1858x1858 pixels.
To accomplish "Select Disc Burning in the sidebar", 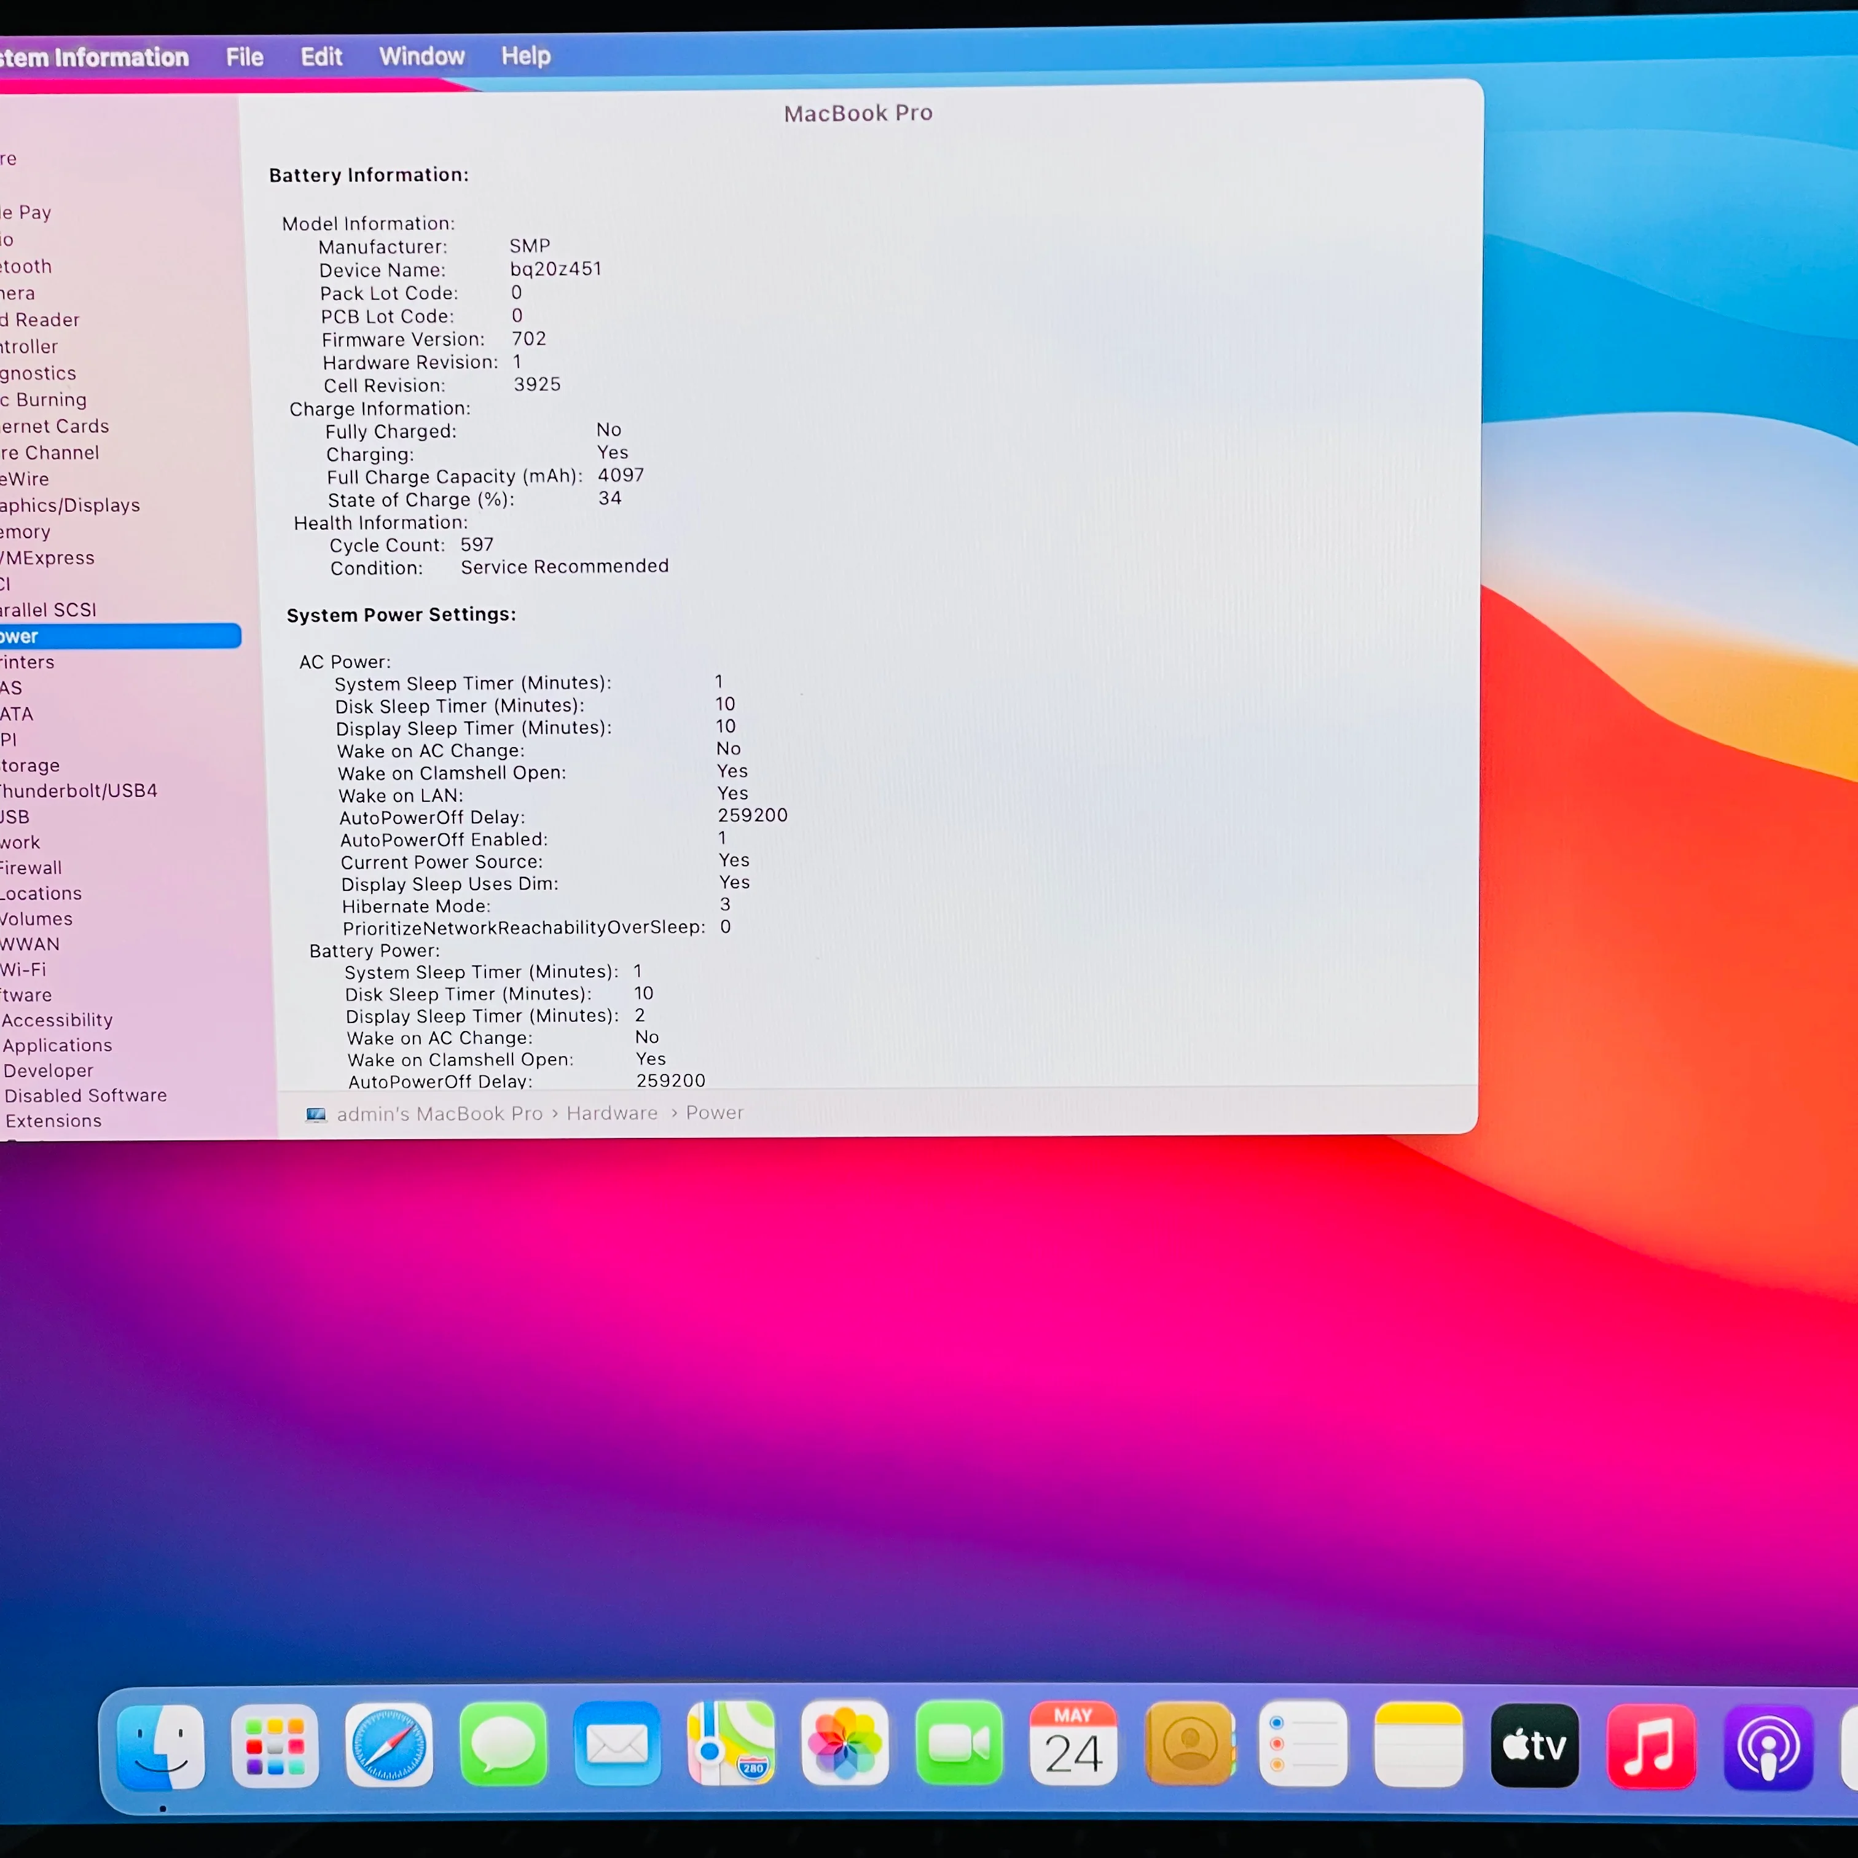I will pos(43,399).
